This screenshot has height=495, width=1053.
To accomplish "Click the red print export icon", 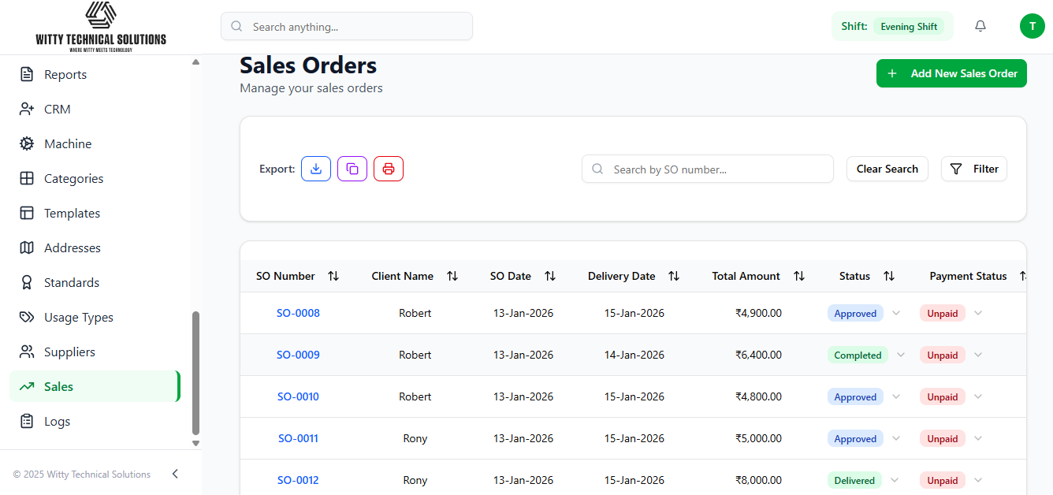I will [389, 169].
